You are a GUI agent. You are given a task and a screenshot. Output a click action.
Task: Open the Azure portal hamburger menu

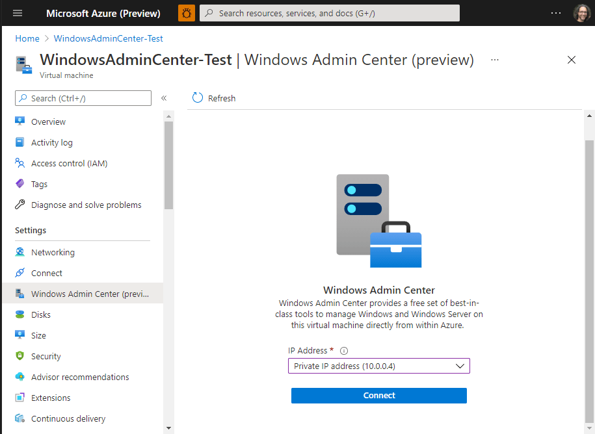tap(18, 12)
